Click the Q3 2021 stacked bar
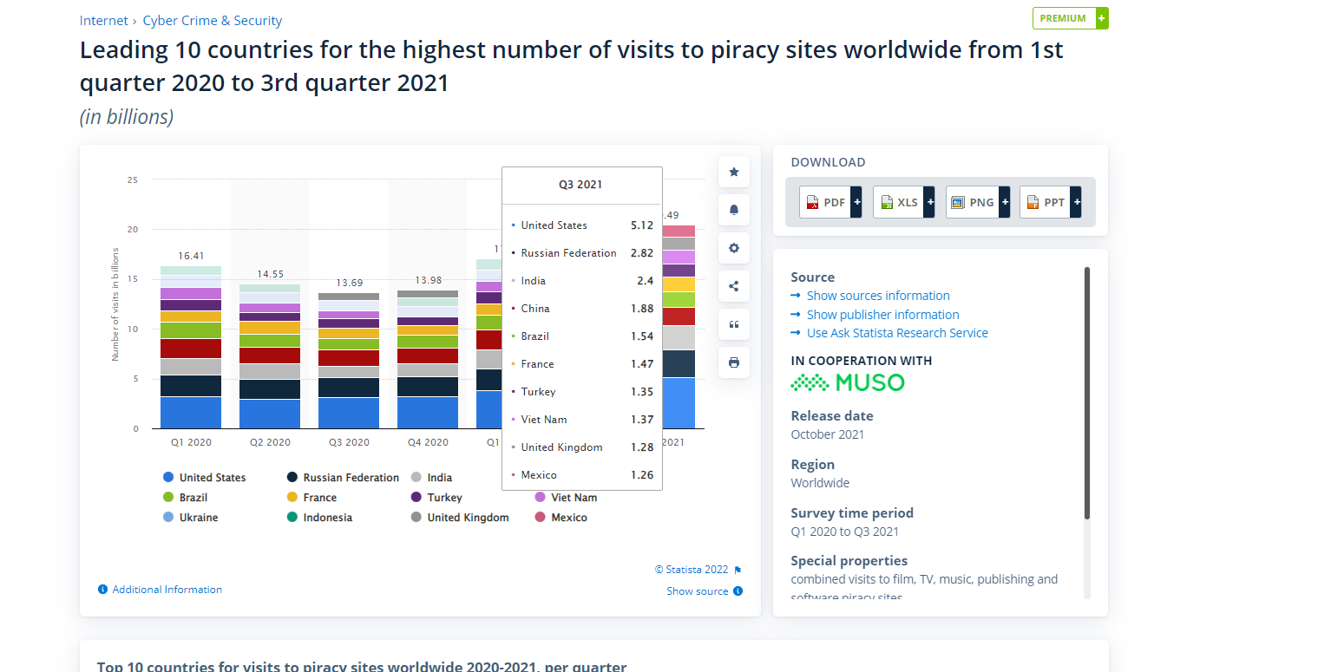The width and height of the screenshot is (1318, 672). pos(679,327)
